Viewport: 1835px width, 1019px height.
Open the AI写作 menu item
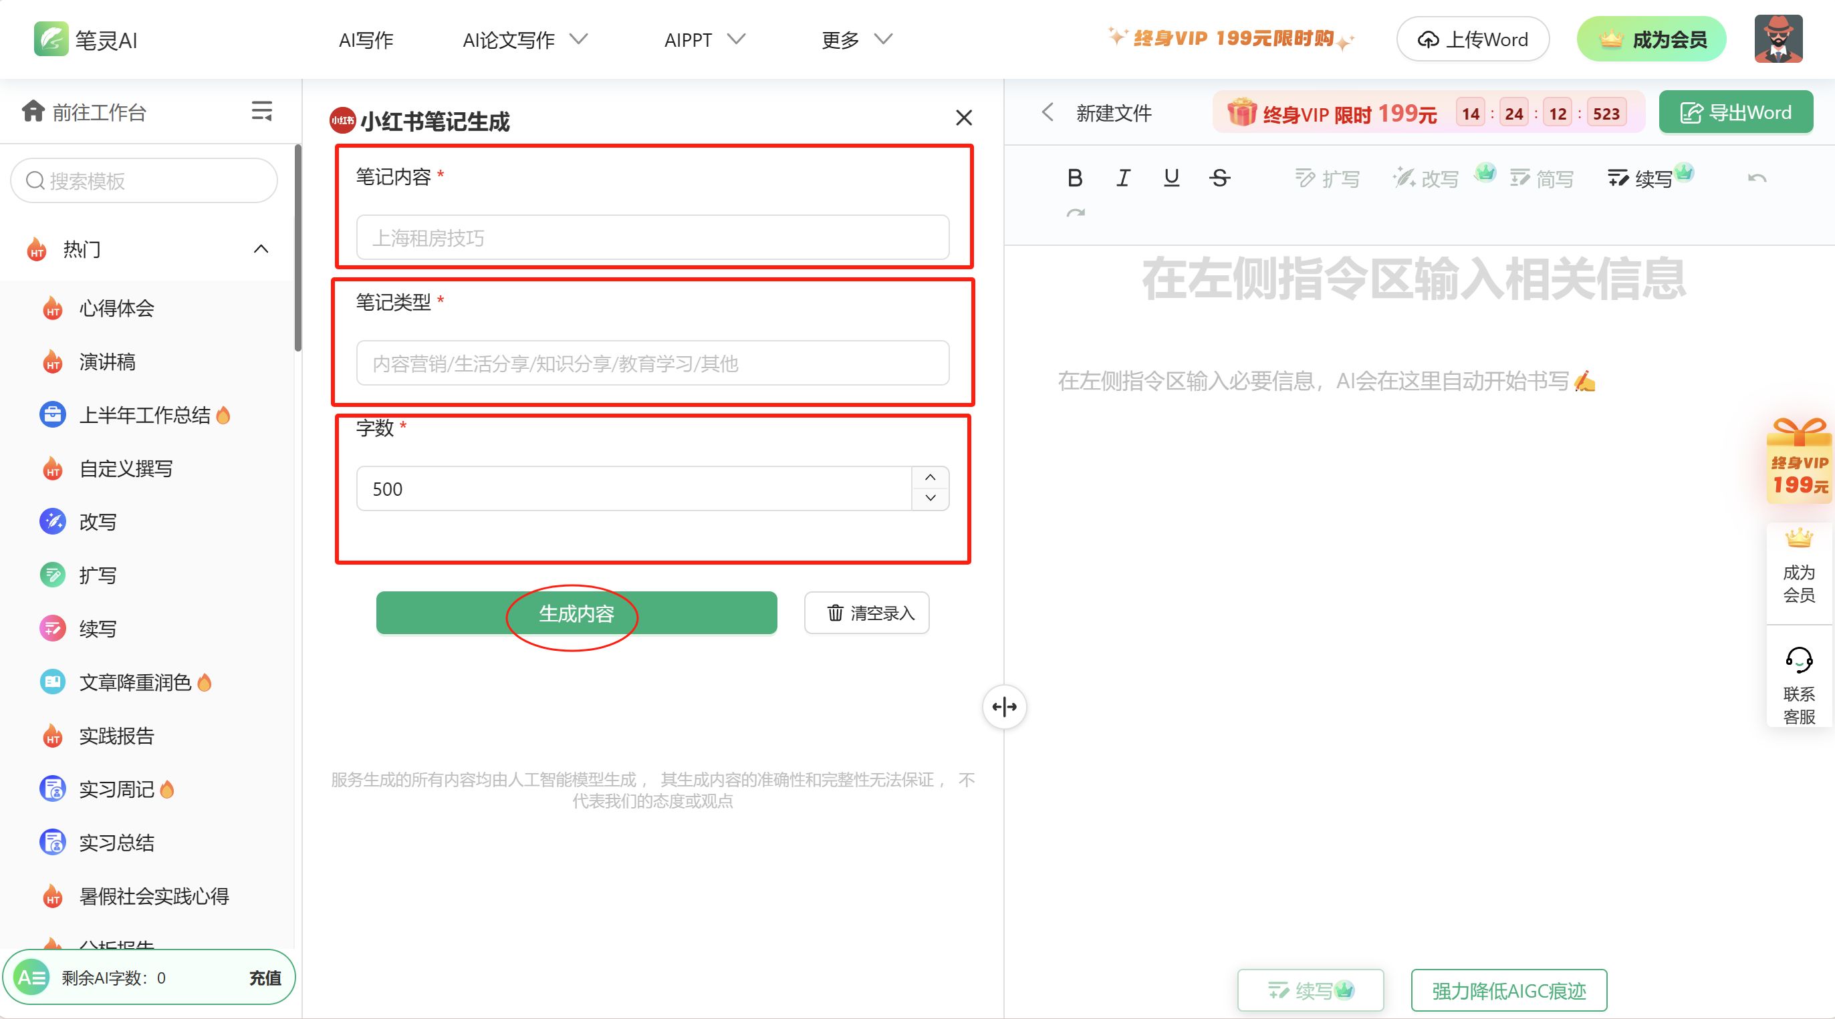[x=366, y=40]
